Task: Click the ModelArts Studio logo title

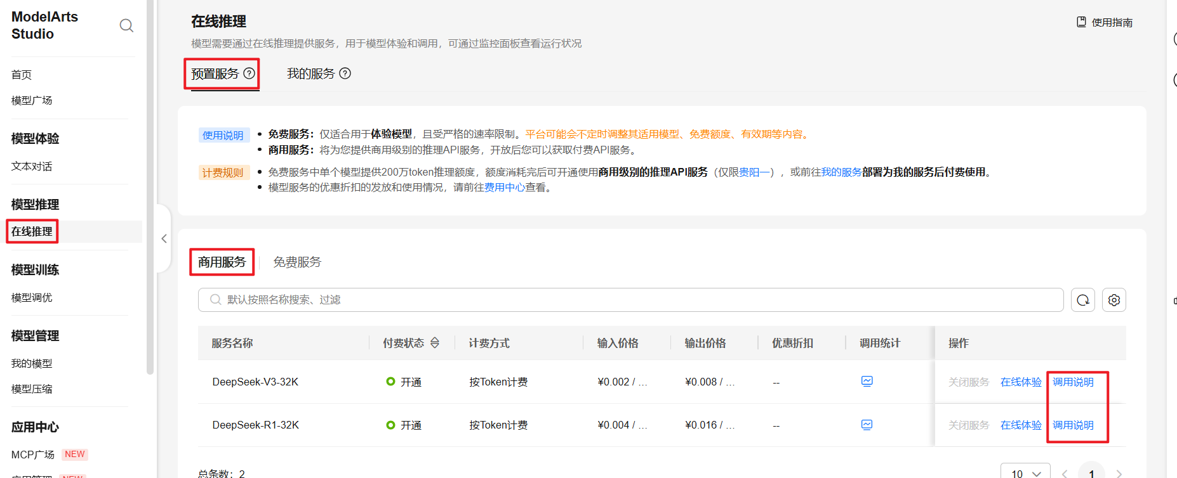Action: pos(44,25)
